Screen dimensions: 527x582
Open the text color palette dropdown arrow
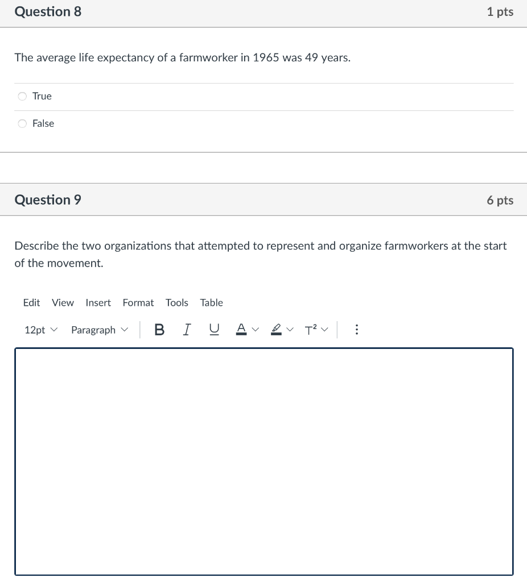coord(254,330)
